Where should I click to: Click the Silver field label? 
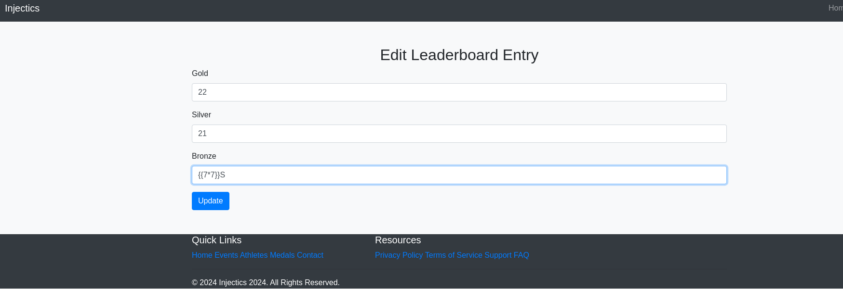(201, 115)
